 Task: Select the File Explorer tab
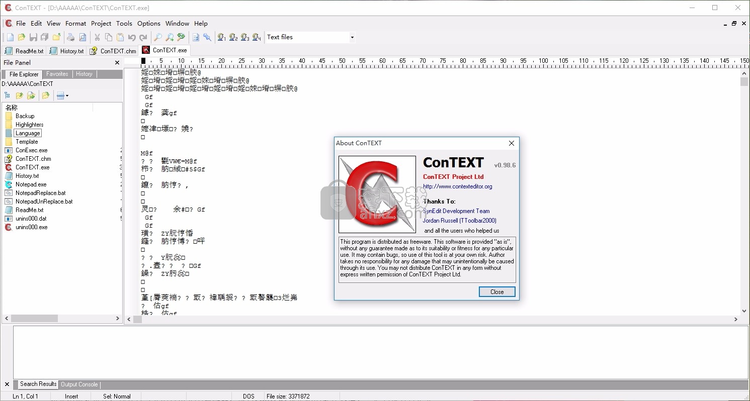(x=24, y=74)
